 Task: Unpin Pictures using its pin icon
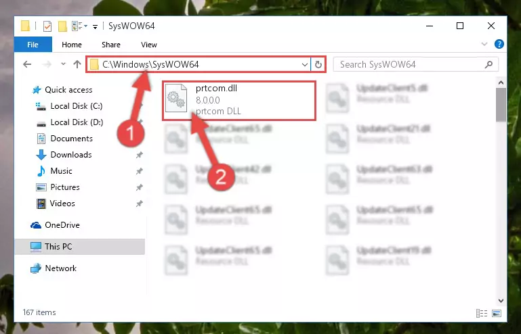point(139,187)
